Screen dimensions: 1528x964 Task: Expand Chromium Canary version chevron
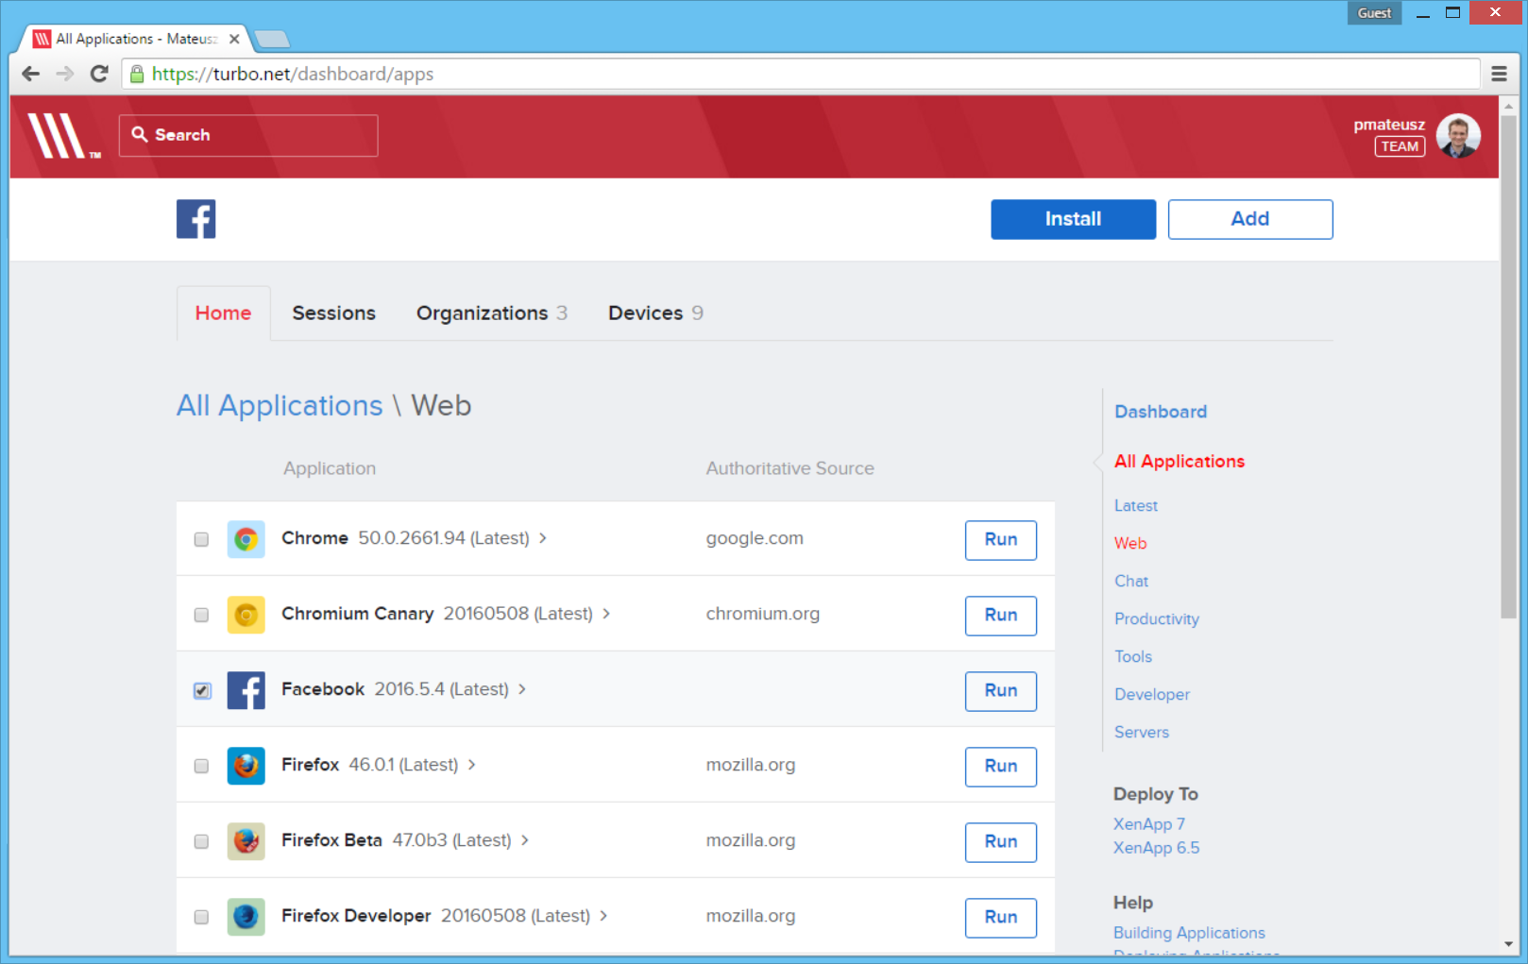pyautogui.click(x=606, y=614)
